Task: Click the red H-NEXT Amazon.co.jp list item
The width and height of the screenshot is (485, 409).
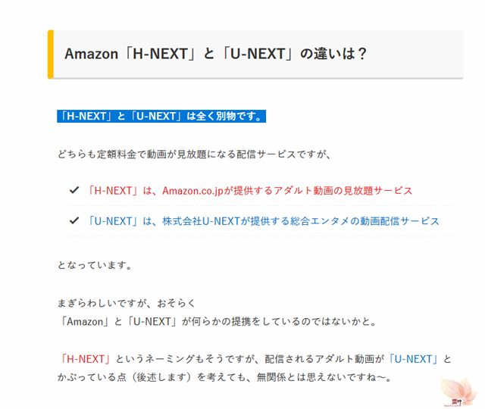Action: (250, 191)
